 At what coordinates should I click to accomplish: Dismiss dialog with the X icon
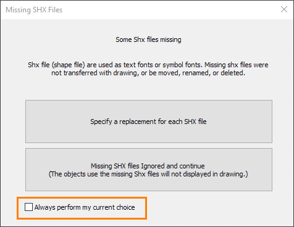284,9
